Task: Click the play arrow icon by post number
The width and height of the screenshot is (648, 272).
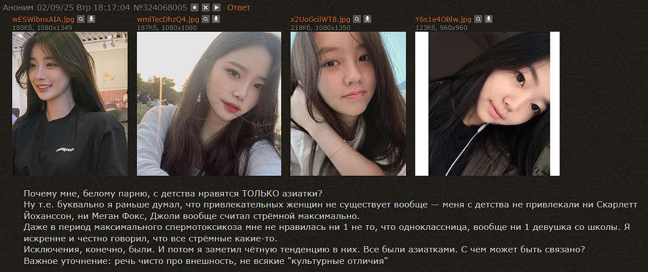Action: (217, 7)
